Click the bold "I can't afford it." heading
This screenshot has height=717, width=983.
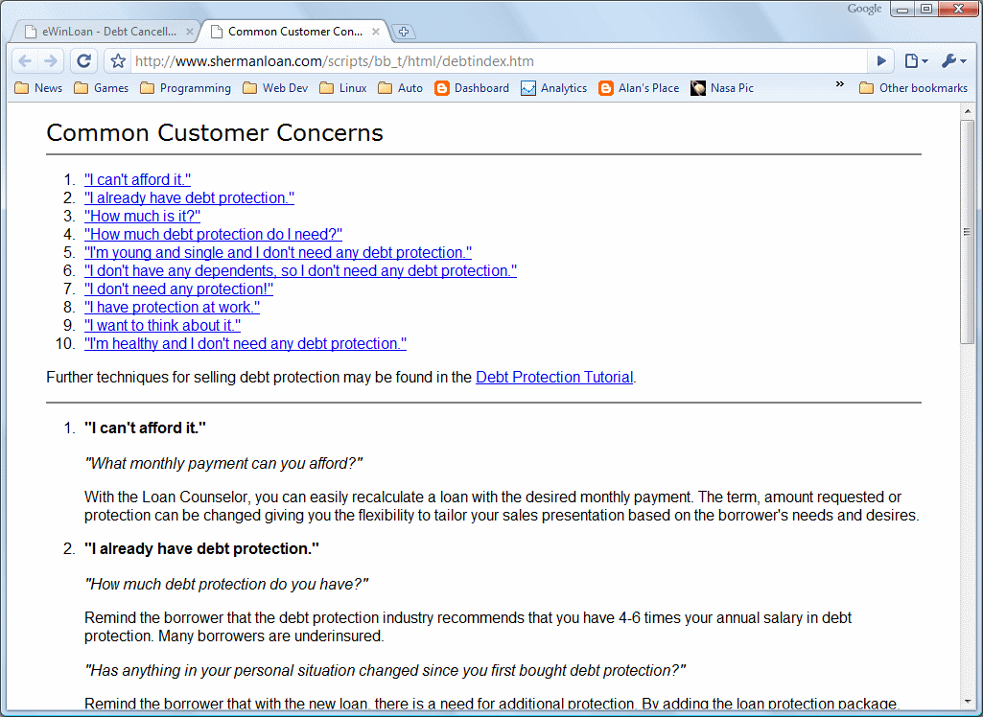click(x=146, y=428)
